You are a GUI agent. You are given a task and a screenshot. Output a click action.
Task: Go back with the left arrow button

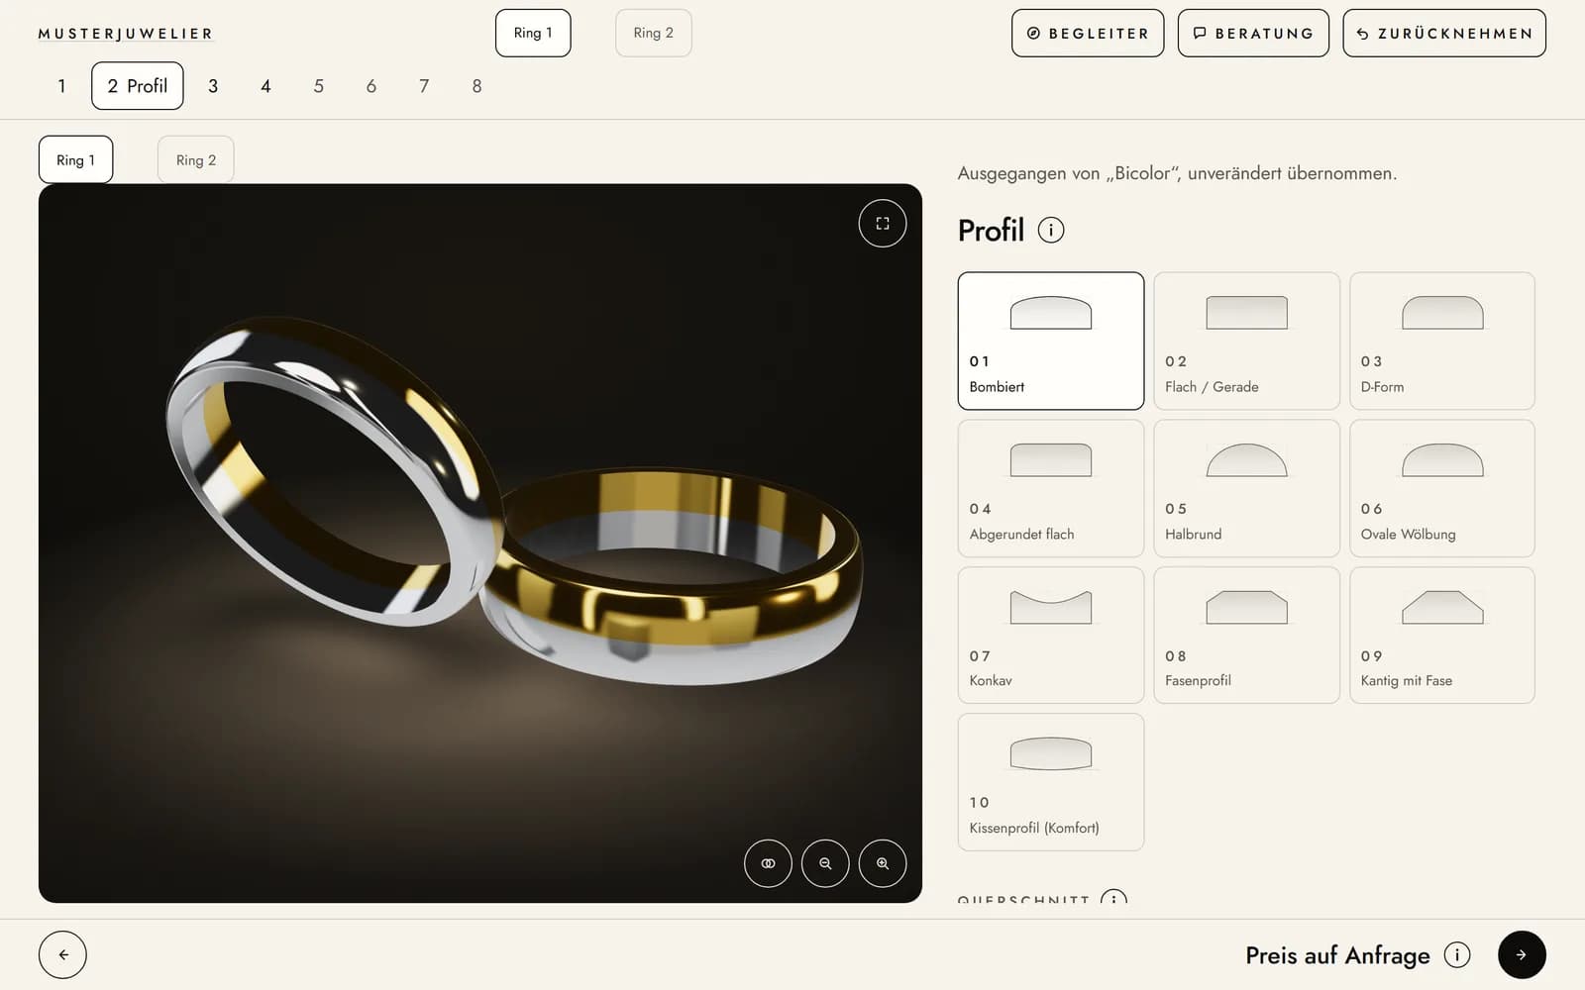point(62,954)
